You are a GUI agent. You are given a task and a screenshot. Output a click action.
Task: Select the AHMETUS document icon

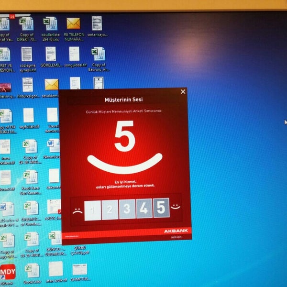(x=80, y=272)
